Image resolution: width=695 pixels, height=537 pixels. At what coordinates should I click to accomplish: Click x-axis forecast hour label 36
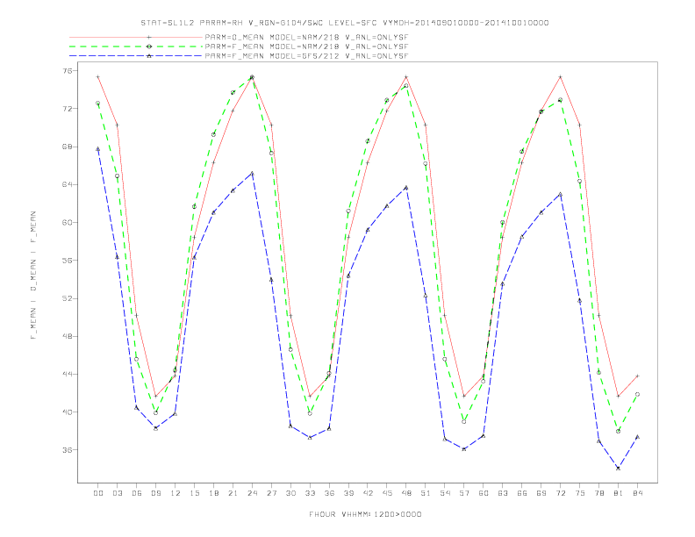[x=329, y=493]
